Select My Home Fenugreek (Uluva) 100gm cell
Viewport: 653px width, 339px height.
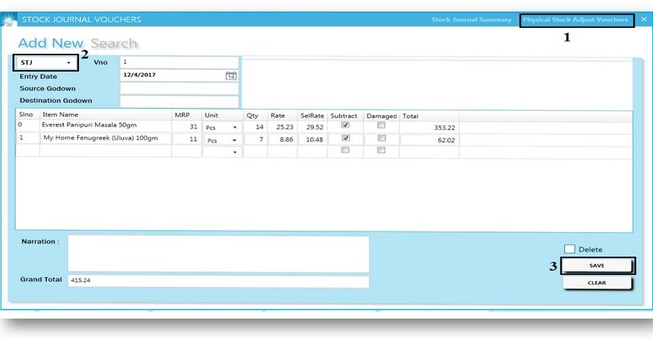tap(106, 138)
